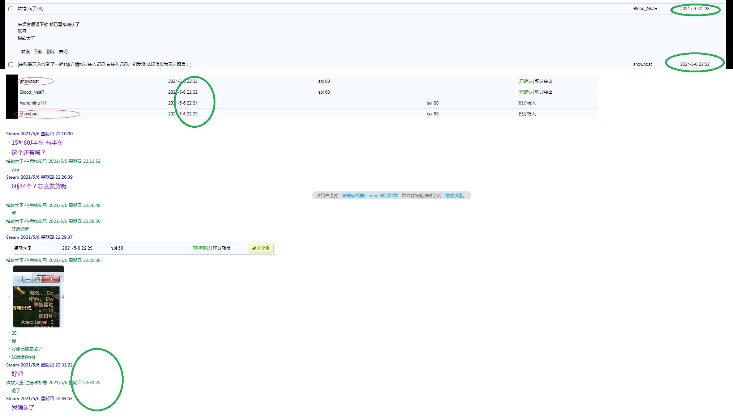Click the 关闭 (close) message link
The height and width of the screenshot is (420, 733).
pyautogui.click(x=63, y=52)
